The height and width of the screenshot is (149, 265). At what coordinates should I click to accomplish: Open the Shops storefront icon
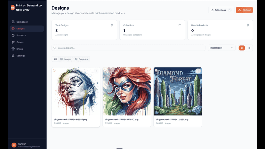pyautogui.click(x=13, y=49)
